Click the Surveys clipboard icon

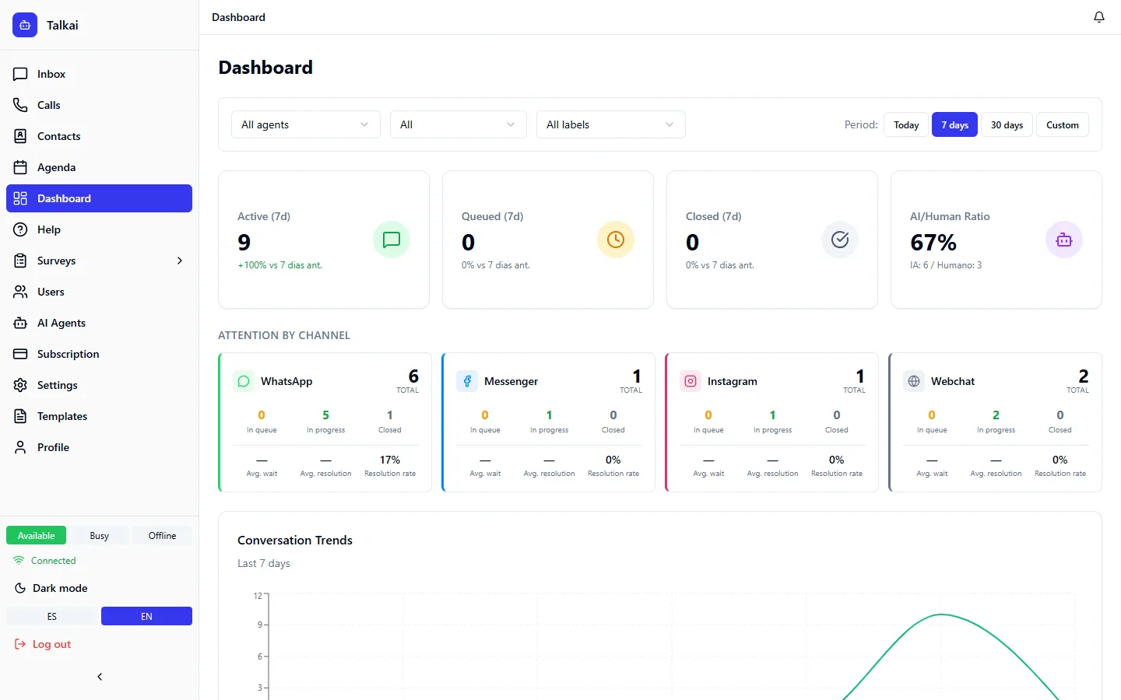20,261
